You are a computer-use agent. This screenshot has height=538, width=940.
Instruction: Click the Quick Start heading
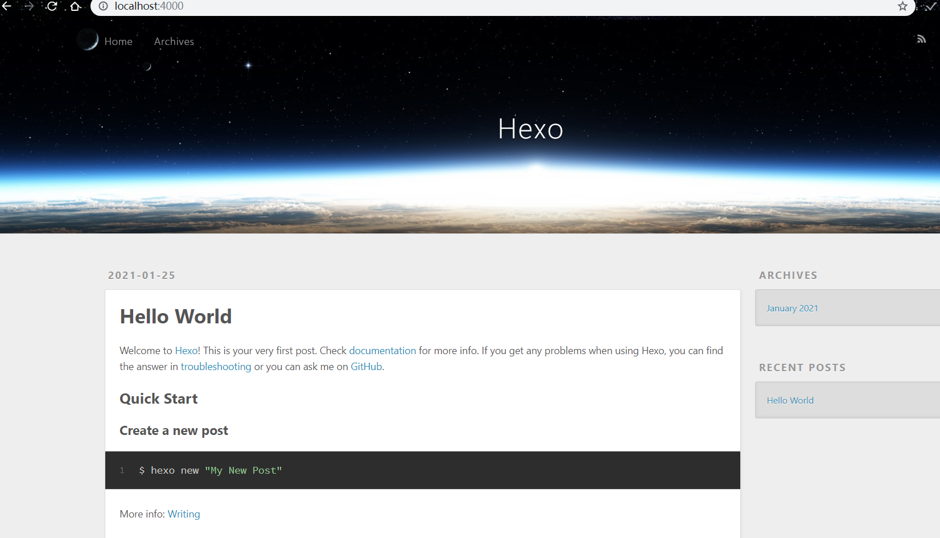pos(159,399)
